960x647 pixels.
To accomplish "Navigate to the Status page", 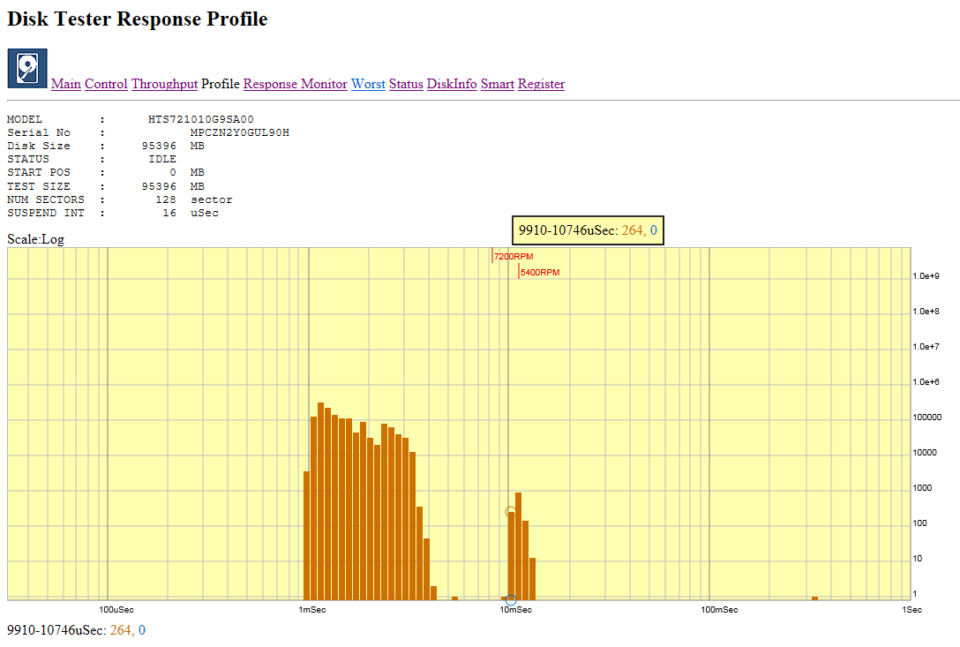I will tap(406, 85).
